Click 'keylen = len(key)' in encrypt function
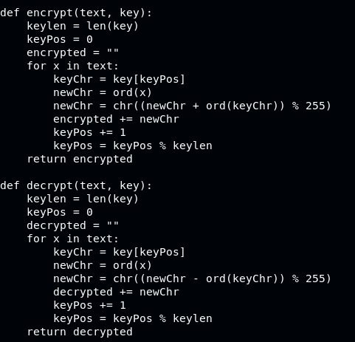Screen dimensions: 355x342 click(83, 26)
